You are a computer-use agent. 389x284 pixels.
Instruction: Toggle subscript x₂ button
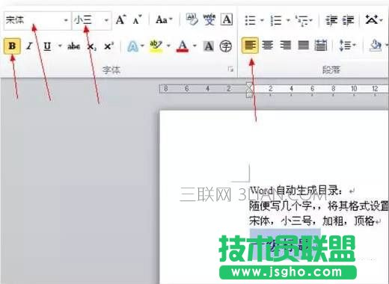click(91, 46)
